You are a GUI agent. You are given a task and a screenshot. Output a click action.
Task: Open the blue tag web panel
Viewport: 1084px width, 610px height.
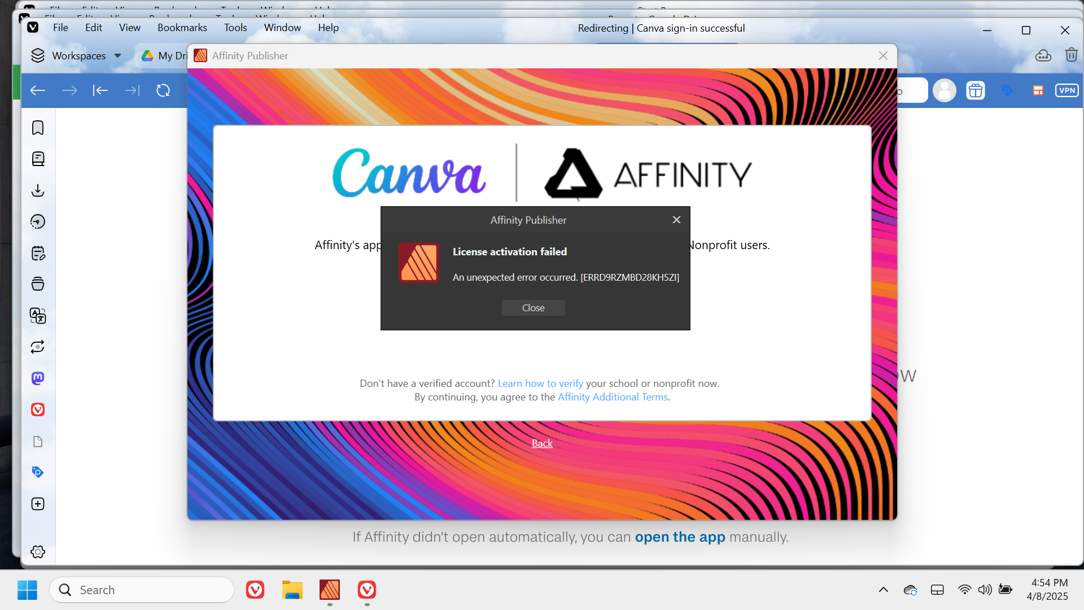pyautogui.click(x=38, y=472)
